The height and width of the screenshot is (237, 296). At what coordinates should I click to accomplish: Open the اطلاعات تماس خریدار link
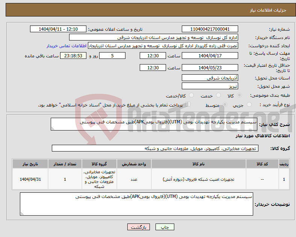[x=66, y=46]
